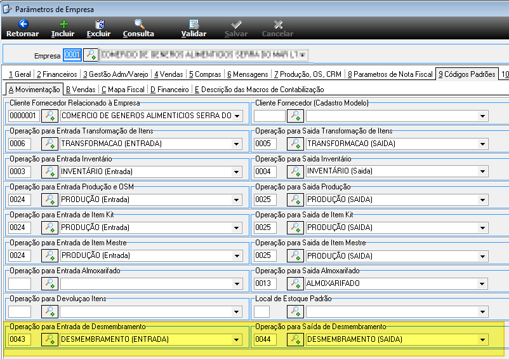Click the Retornar back arrow button

[x=23, y=29]
